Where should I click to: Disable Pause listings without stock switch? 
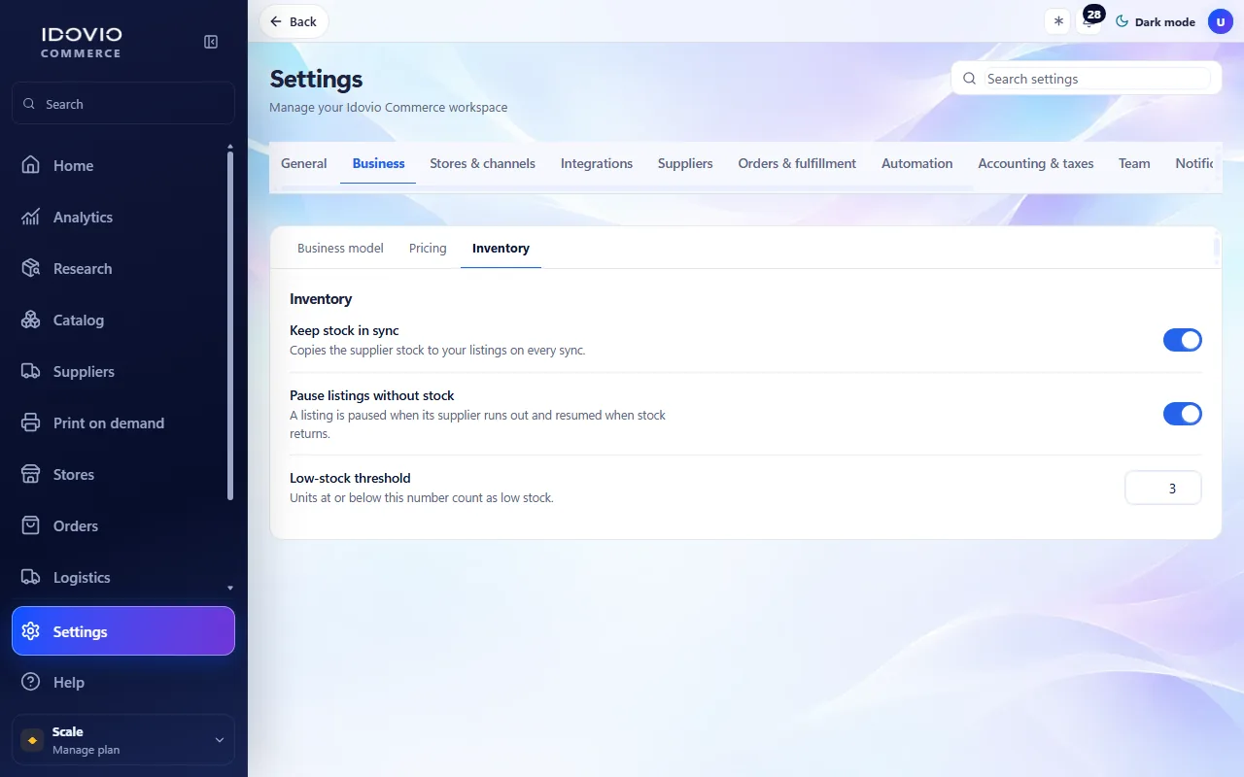[1182, 414]
